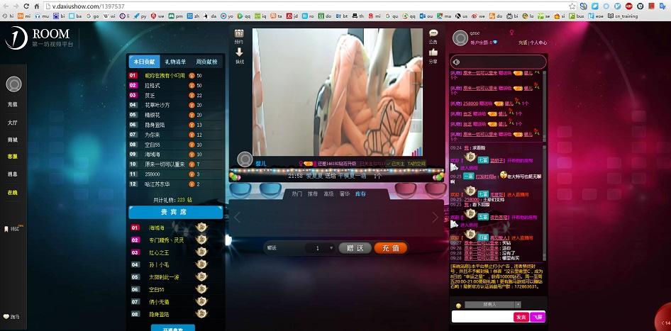Open 消息 in the left sidebar
The width and height of the screenshot is (671, 331).
[12, 174]
